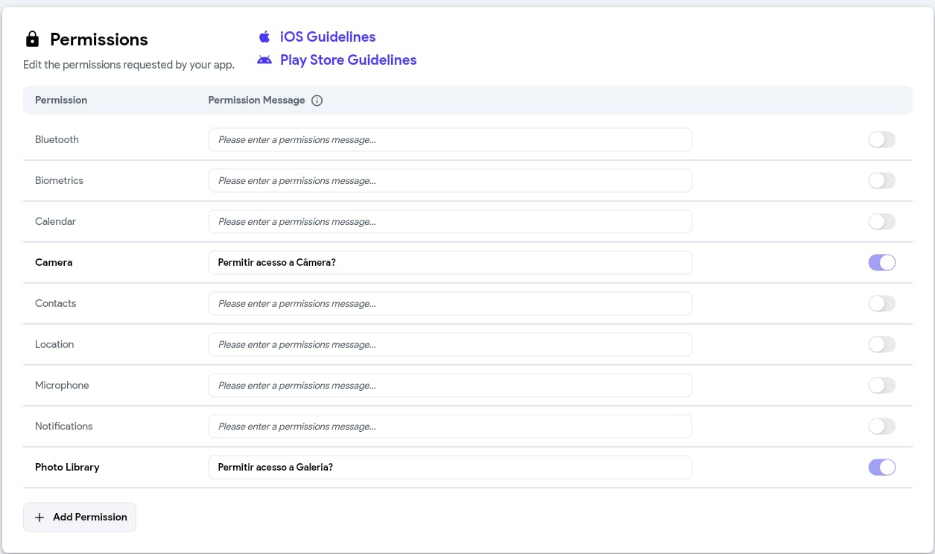The width and height of the screenshot is (935, 554).
Task: Click the Permission Message info icon
Action: pos(317,101)
